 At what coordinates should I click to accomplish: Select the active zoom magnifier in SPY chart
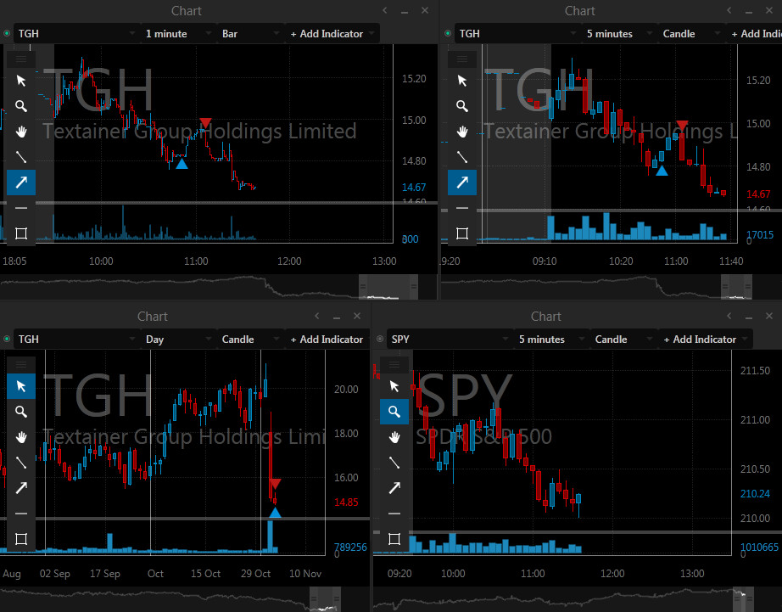pyautogui.click(x=394, y=412)
